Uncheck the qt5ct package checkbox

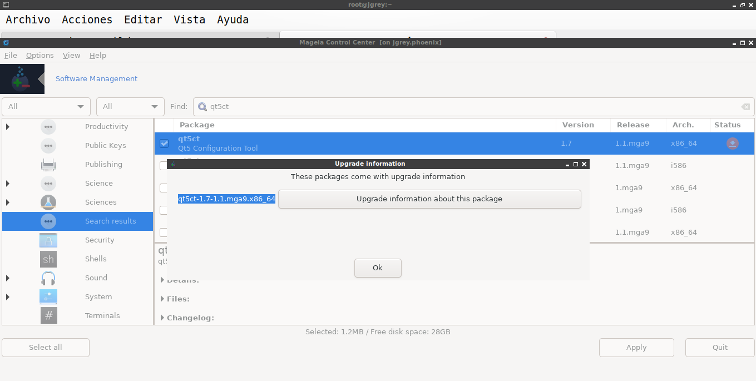pos(164,144)
